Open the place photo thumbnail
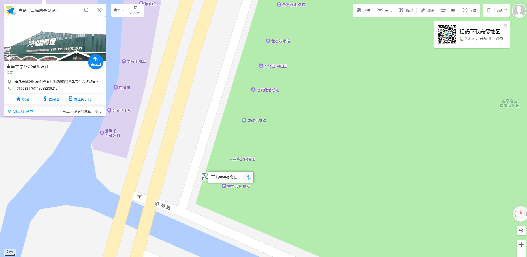The height and width of the screenshot is (257, 527). tap(55, 39)
